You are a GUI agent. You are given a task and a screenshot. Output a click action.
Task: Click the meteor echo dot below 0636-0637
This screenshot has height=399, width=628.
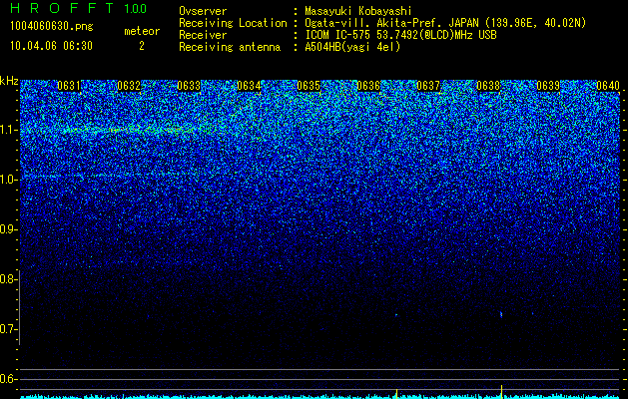(396, 315)
